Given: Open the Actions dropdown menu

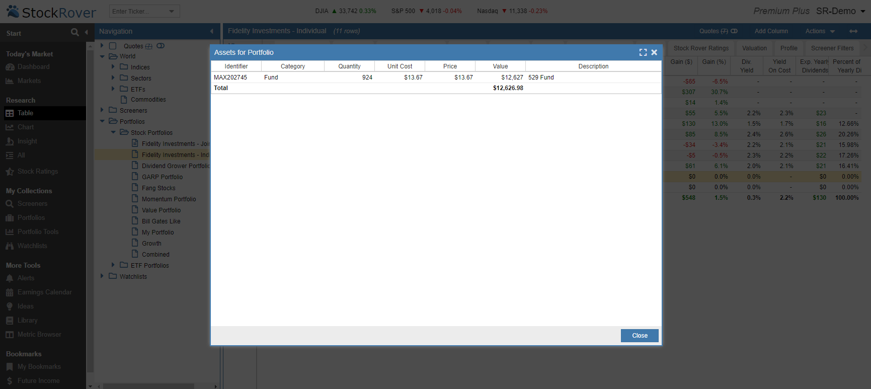Looking at the screenshot, I should click(x=820, y=31).
